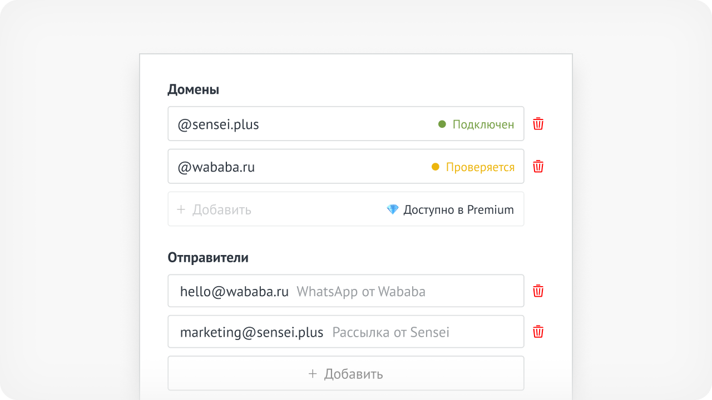
Task: Click the Проверяется status label
Action: [x=480, y=167]
